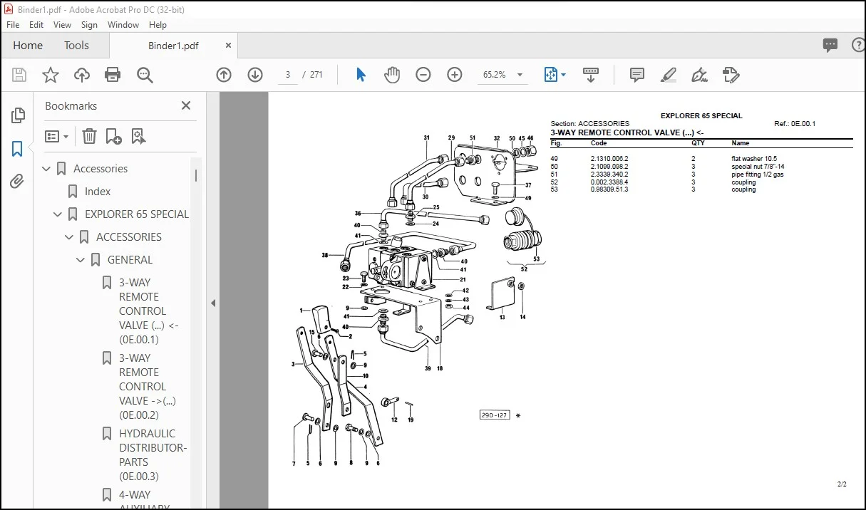Add the document to starred favorites
Image resolution: width=866 pixels, height=510 pixels.
(x=51, y=75)
